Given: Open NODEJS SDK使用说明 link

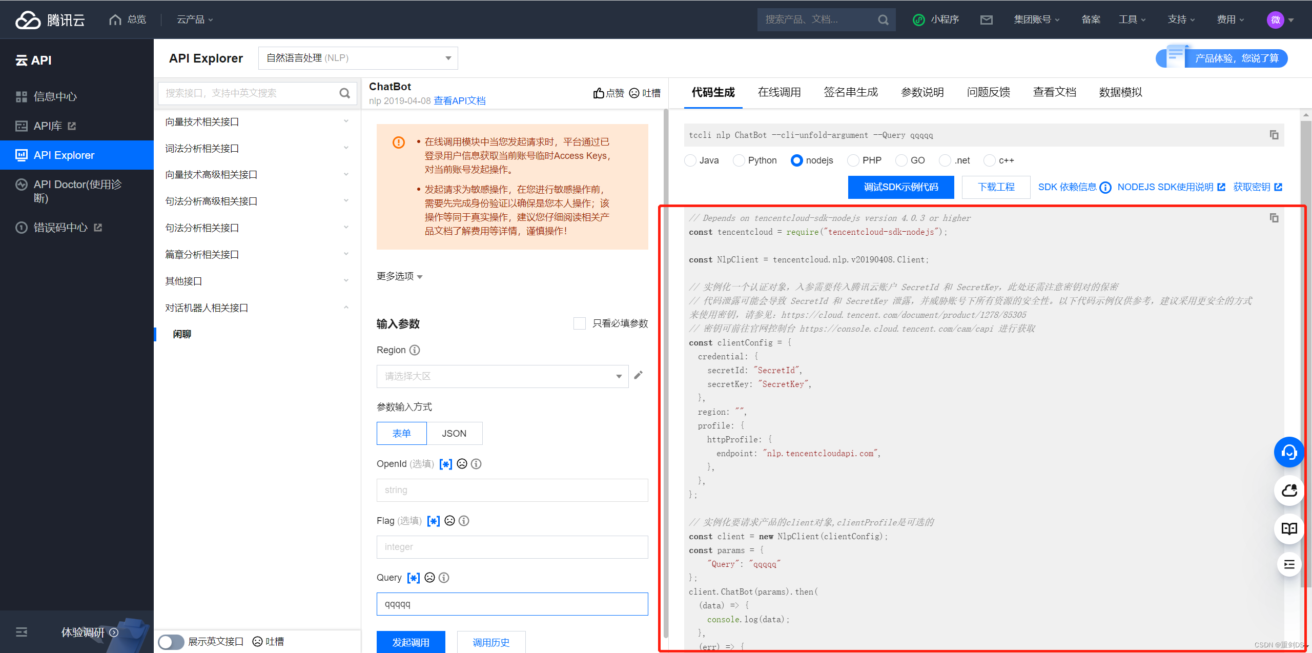Looking at the screenshot, I should point(1171,187).
